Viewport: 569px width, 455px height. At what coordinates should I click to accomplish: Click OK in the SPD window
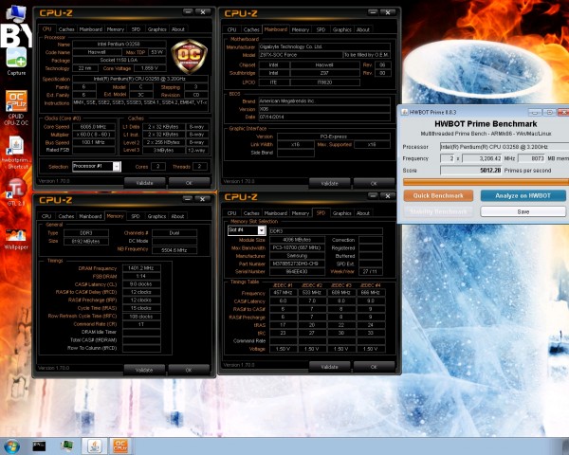375,367
